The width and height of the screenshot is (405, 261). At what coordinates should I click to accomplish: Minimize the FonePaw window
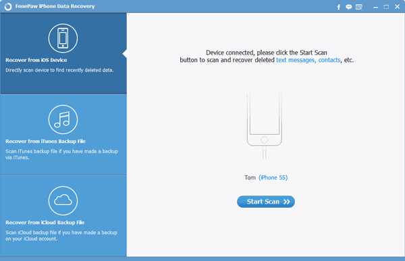click(x=375, y=7)
